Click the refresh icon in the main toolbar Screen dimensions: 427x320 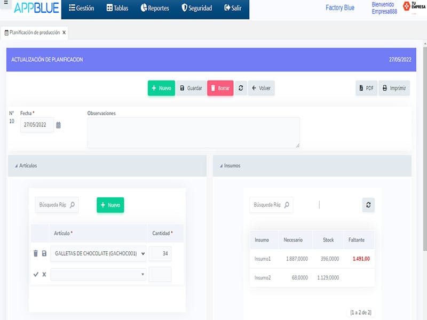pyautogui.click(x=241, y=88)
